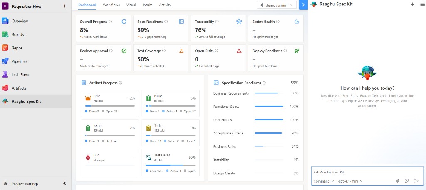
Task: Click the Epic crown icon
Action: click(x=88, y=98)
